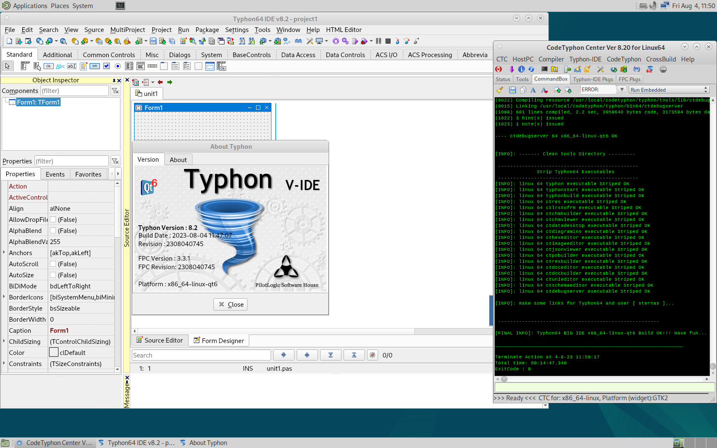Screen dimensions: 717x448
Task: Toggle the AutoSize checkbox
Action: coord(53,275)
